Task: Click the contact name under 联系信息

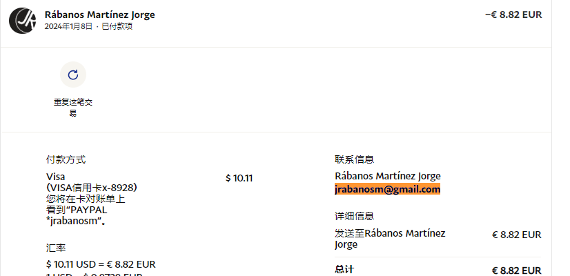Action: click(387, 176)
